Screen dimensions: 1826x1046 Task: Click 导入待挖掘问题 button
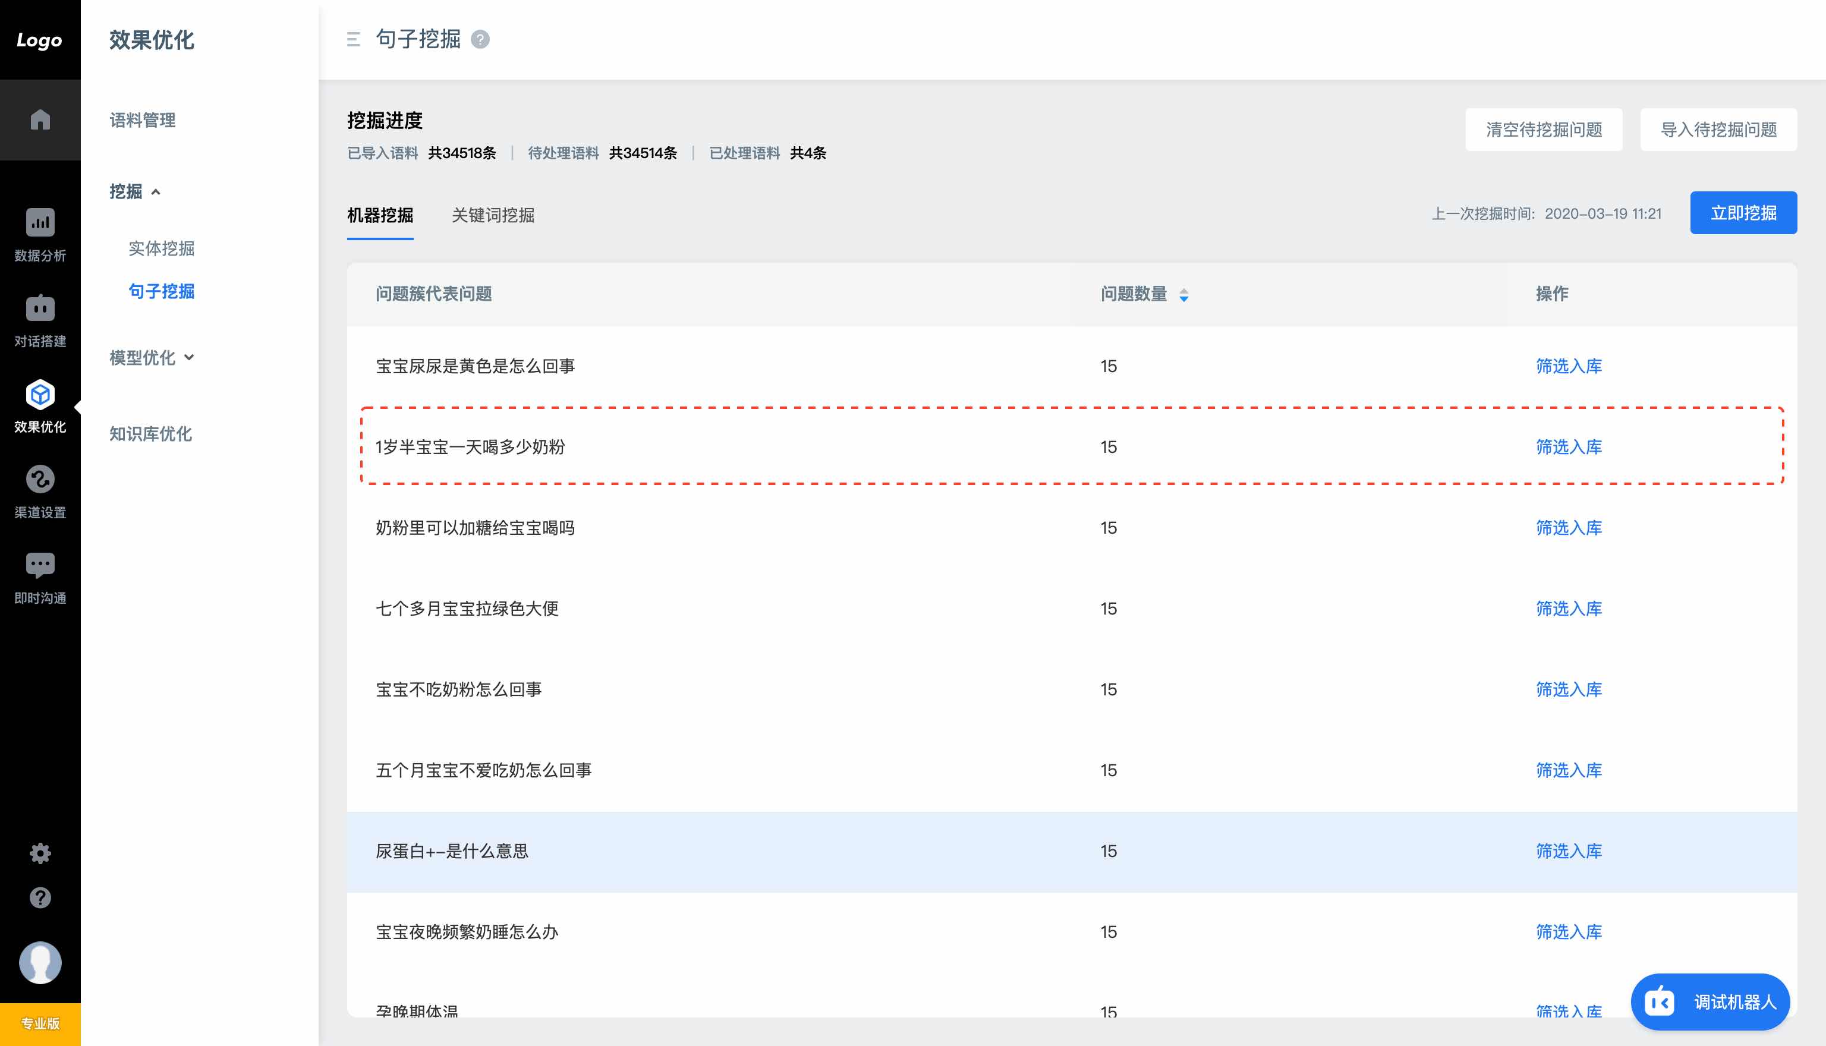pyautogui.click(x=1718, y=130)
